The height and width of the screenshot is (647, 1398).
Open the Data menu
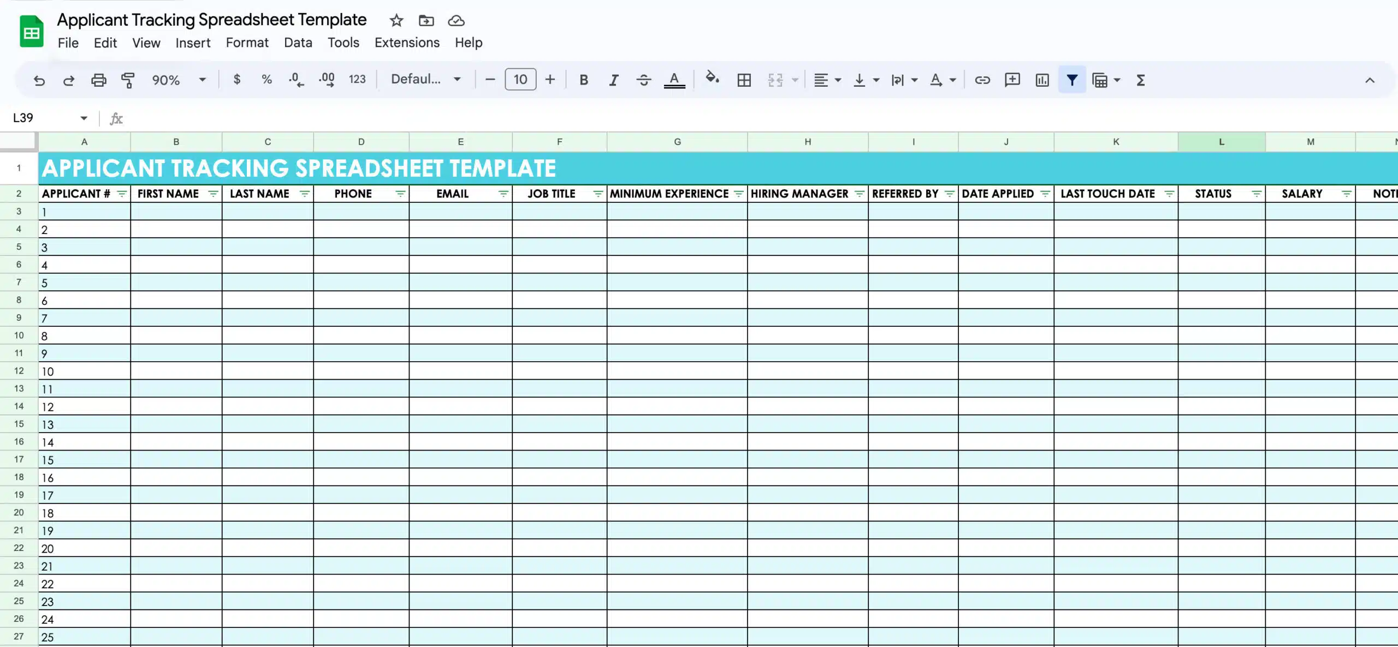tap(298, 43)
